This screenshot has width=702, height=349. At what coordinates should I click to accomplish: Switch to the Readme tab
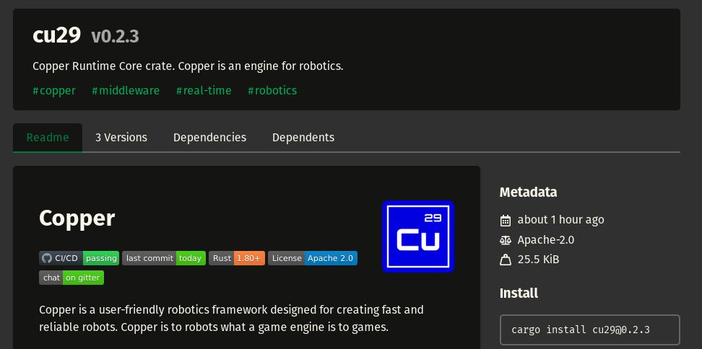pyautogui.click(x=48, y=138)
